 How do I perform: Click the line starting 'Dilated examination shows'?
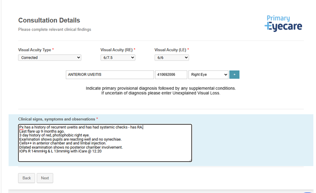71,147
